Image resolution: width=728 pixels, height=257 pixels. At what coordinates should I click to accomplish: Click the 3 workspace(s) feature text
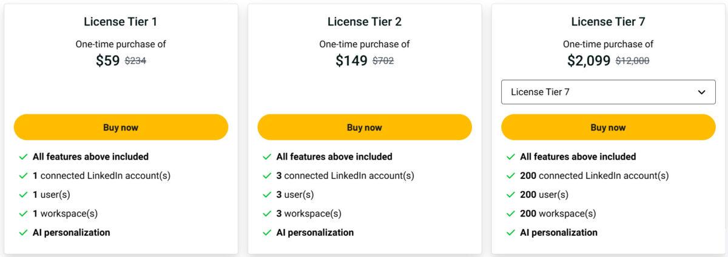point(309,213)
